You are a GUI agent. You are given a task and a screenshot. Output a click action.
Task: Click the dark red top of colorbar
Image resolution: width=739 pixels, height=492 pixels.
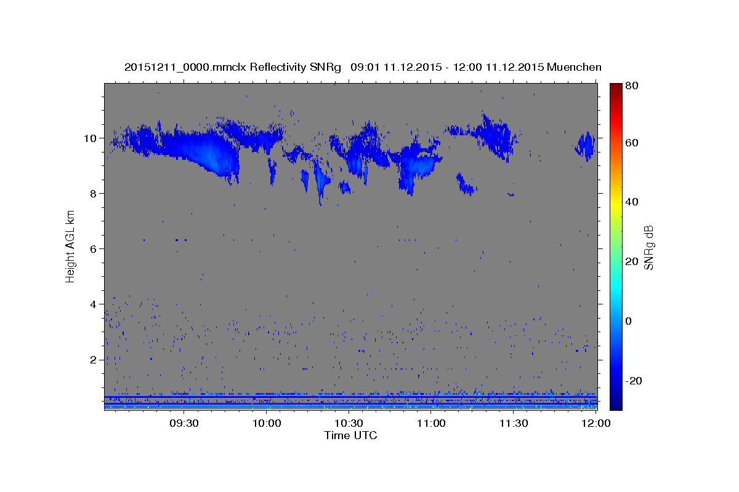616,89
